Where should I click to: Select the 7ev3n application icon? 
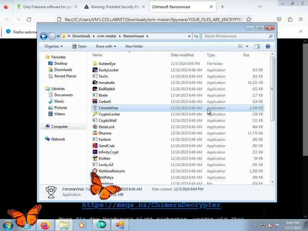click(x=95, y=76)
